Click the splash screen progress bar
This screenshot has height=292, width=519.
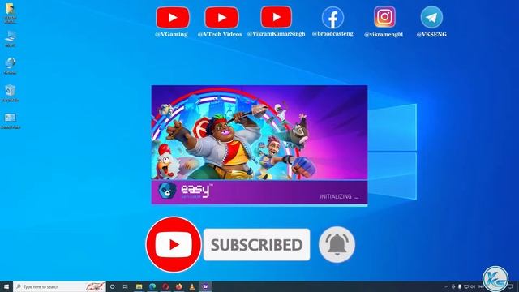259,205
